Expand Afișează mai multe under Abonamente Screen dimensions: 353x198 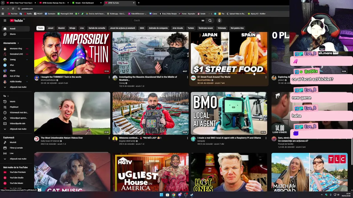(16, 87)
